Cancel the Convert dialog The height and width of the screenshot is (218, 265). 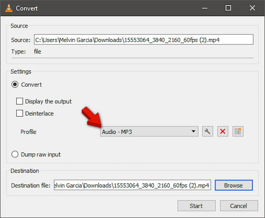tap(239, 206)
